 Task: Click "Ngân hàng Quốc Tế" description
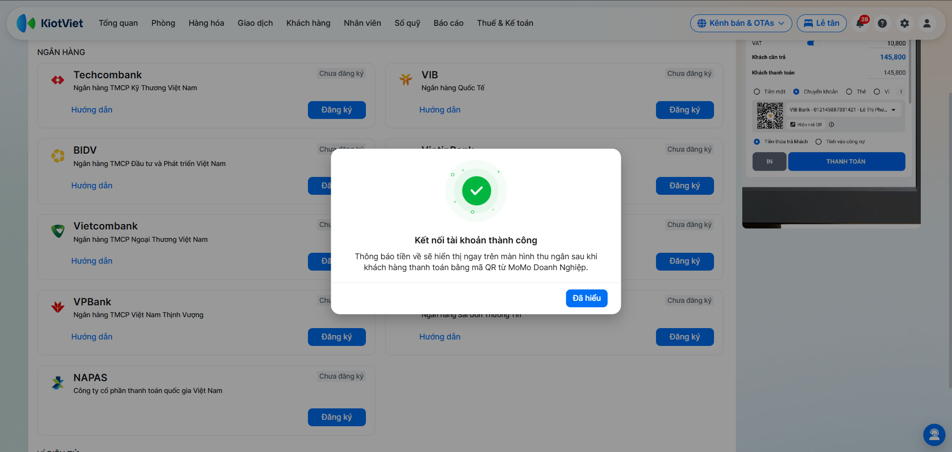coord(453,88)
